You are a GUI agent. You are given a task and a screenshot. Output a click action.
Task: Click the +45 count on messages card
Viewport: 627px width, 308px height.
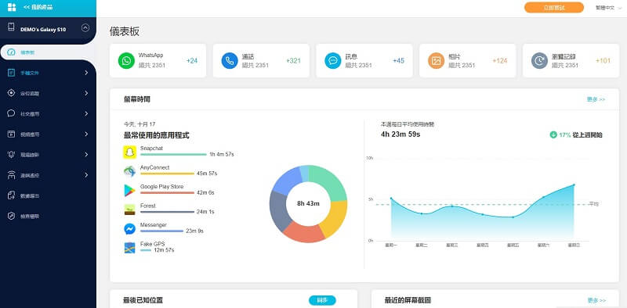pyautogui.click(x=398, y=61)
